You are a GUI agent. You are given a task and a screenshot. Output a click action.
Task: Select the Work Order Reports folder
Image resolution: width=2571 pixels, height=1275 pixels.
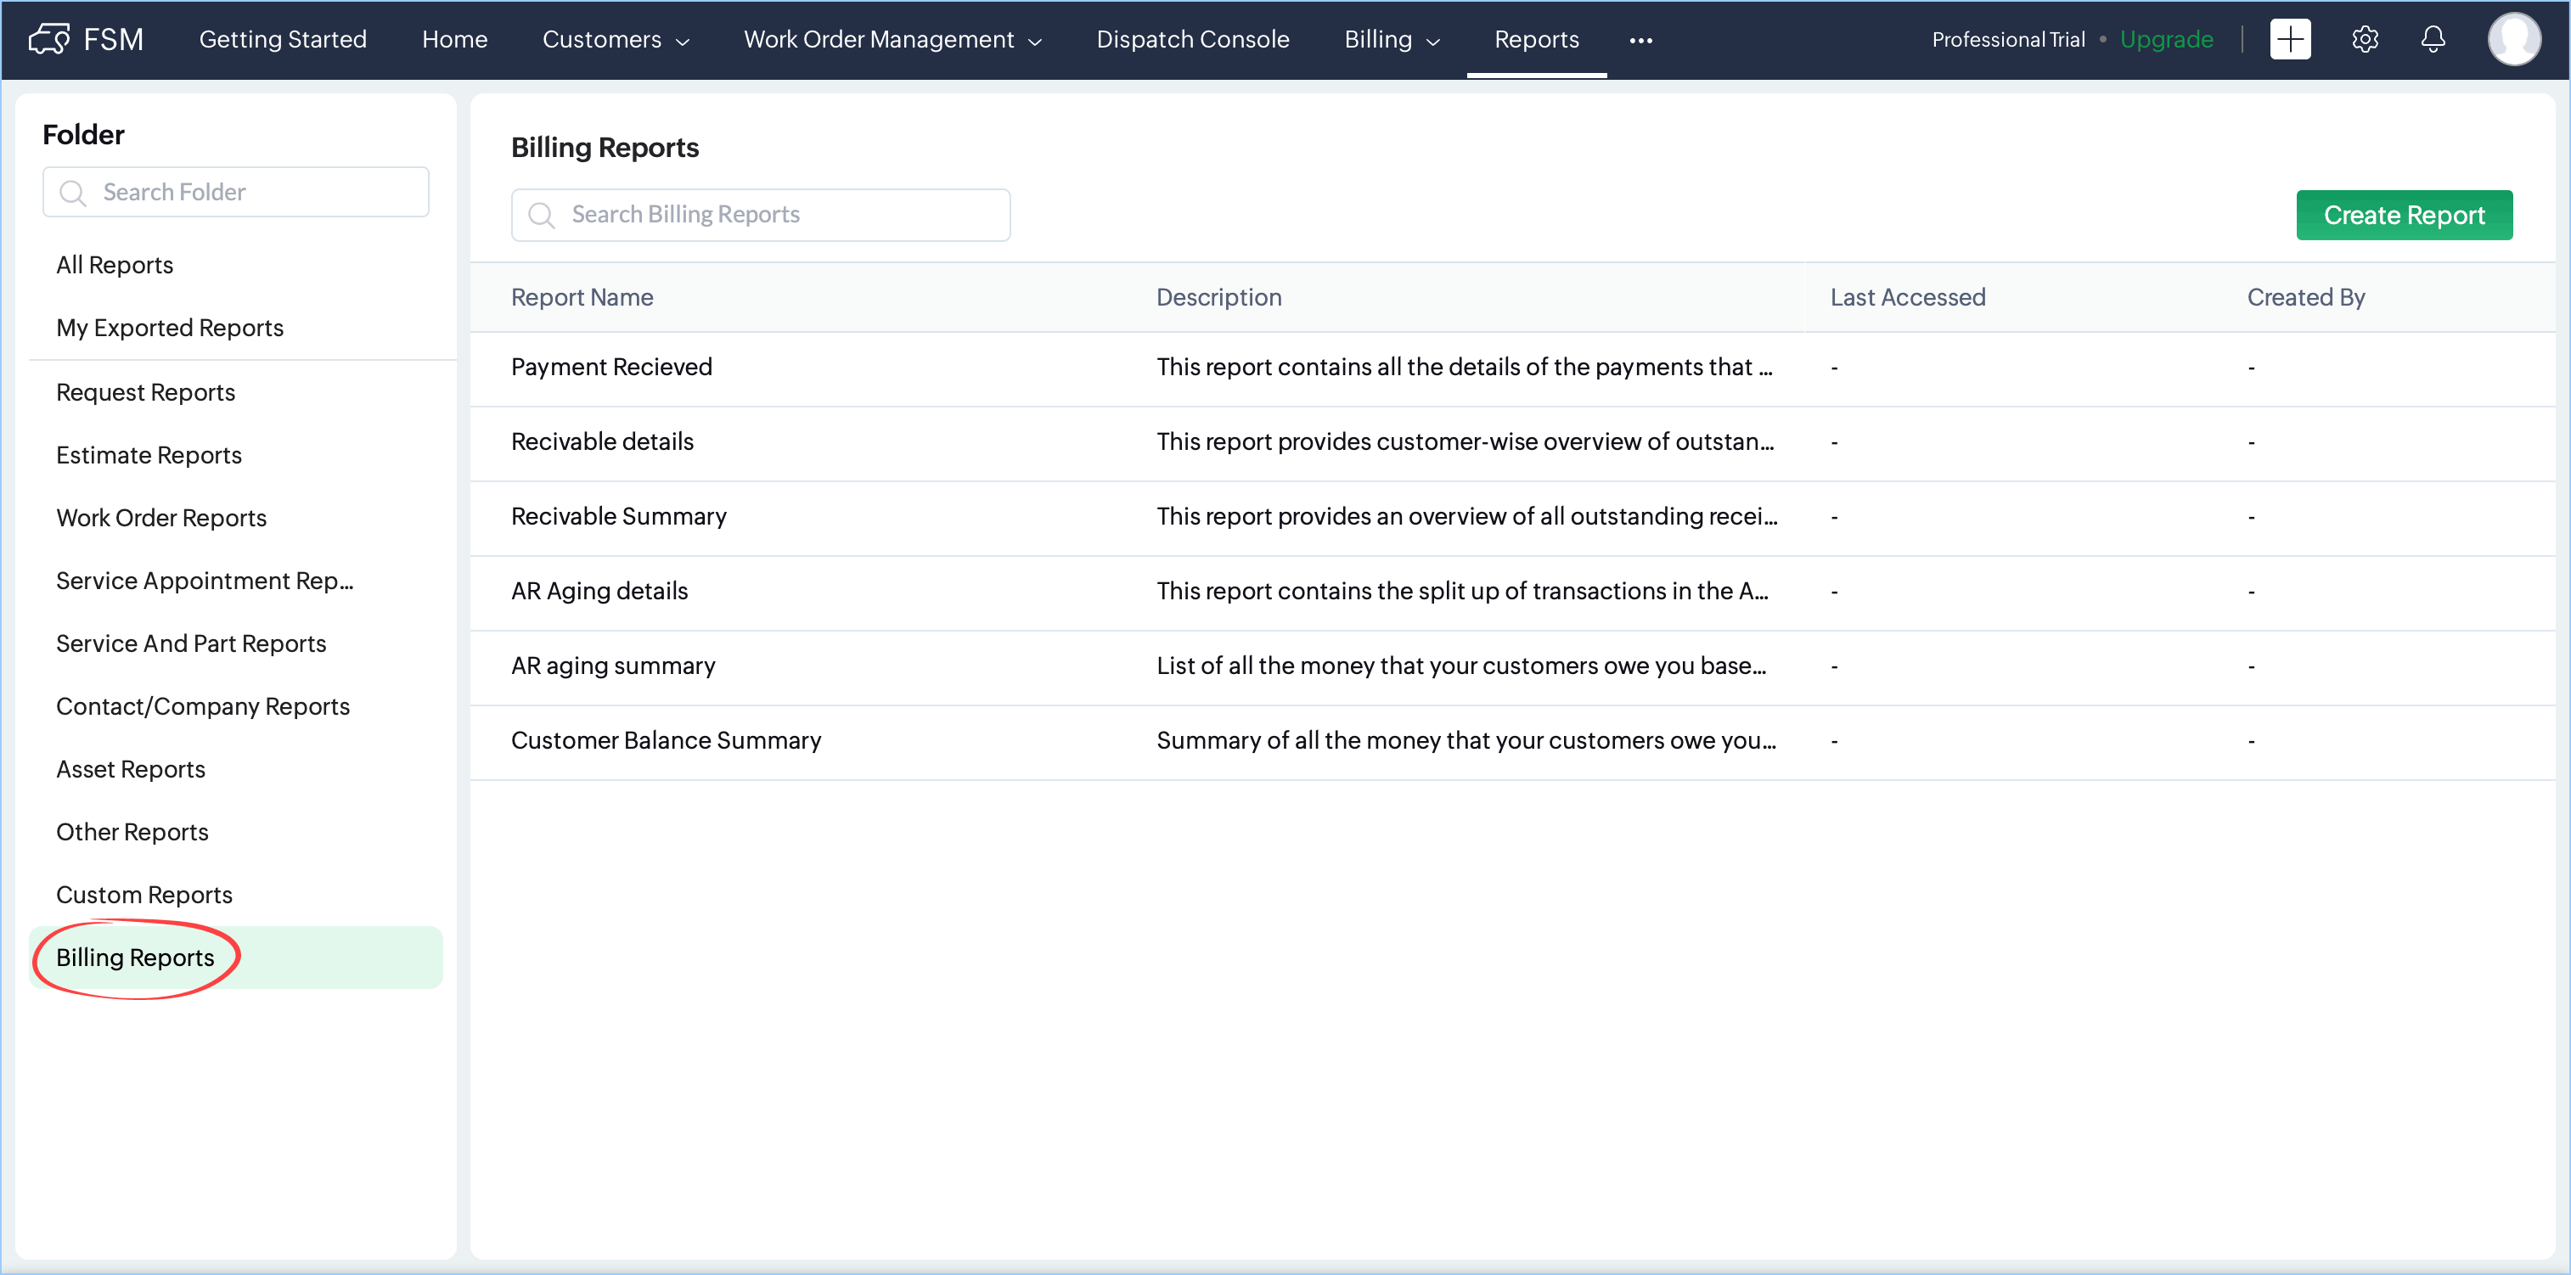click(x=160, y=518)
